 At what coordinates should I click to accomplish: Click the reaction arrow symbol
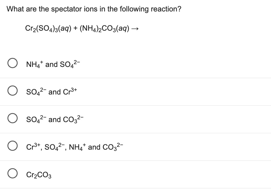135,28
